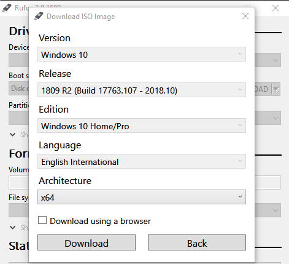Open the Partition scheme dropdown arrow

[276, 118]
